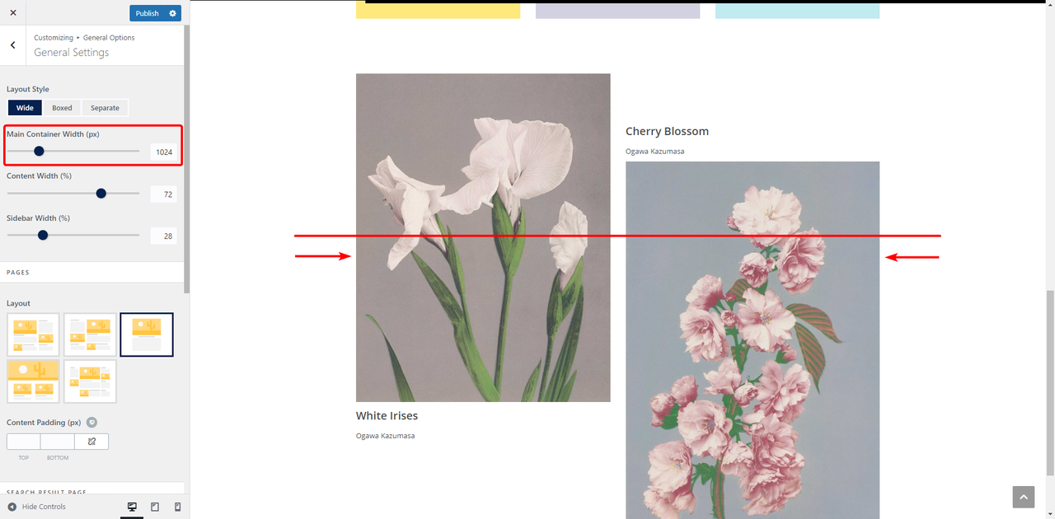Screen dimensions: 1055x519
Task: Select the Wide layout style
Action: click(25, 108)
